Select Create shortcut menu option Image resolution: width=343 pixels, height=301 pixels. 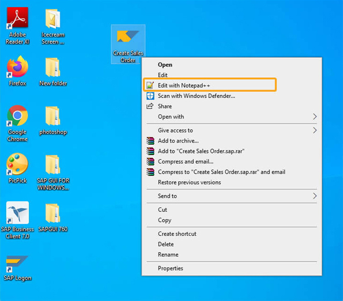[177, 234]
